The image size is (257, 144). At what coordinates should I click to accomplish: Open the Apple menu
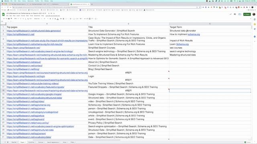click(2, 1)
